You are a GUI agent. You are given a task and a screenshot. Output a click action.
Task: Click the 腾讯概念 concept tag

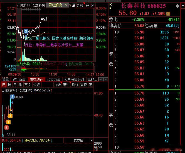point(43,38)
